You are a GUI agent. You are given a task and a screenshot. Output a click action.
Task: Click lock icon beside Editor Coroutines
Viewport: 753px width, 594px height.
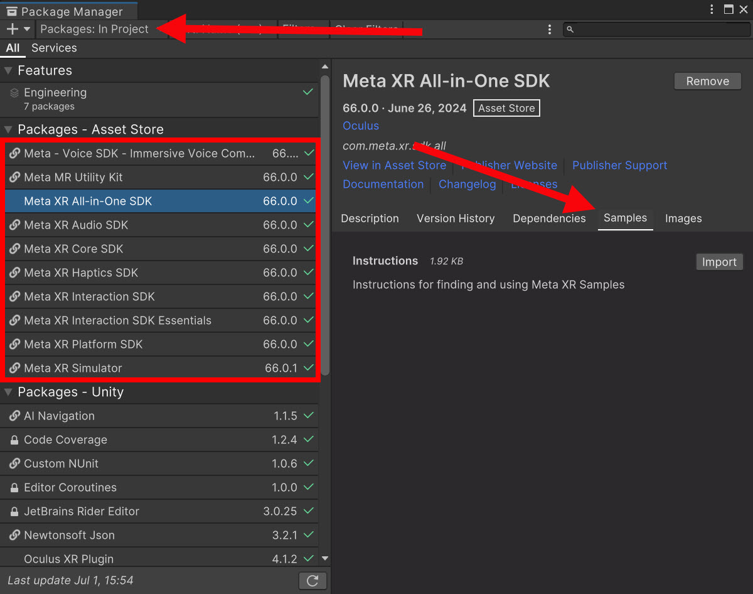(x=14, y=487)
